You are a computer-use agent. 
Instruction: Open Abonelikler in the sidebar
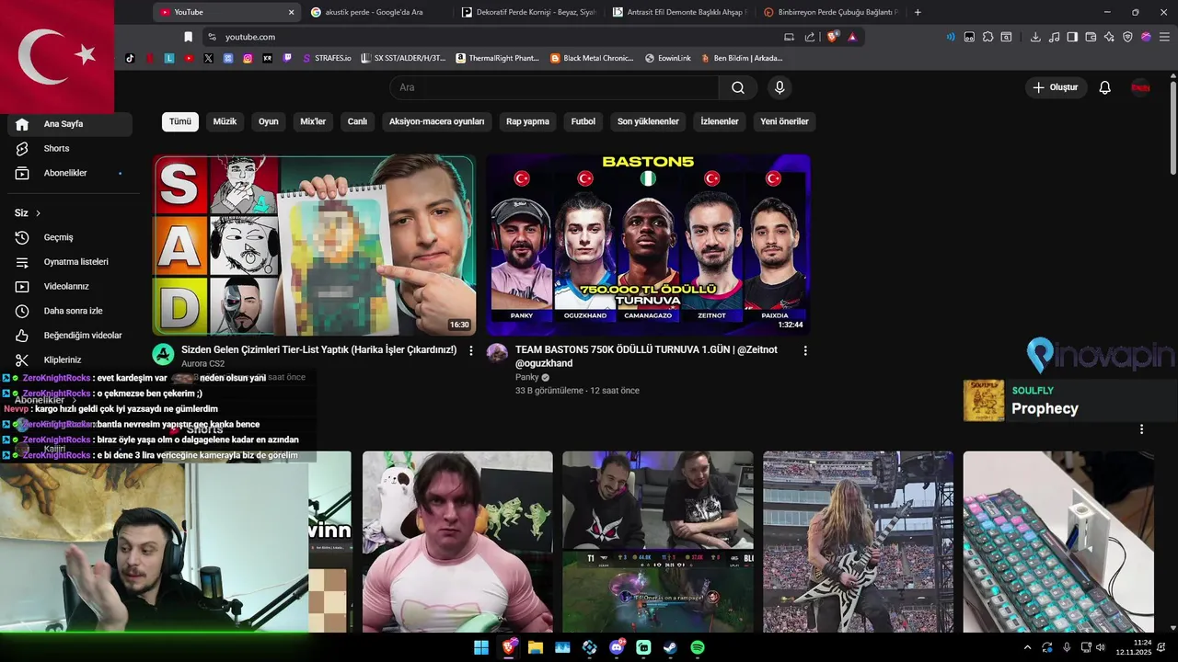(x=70, y=173)
